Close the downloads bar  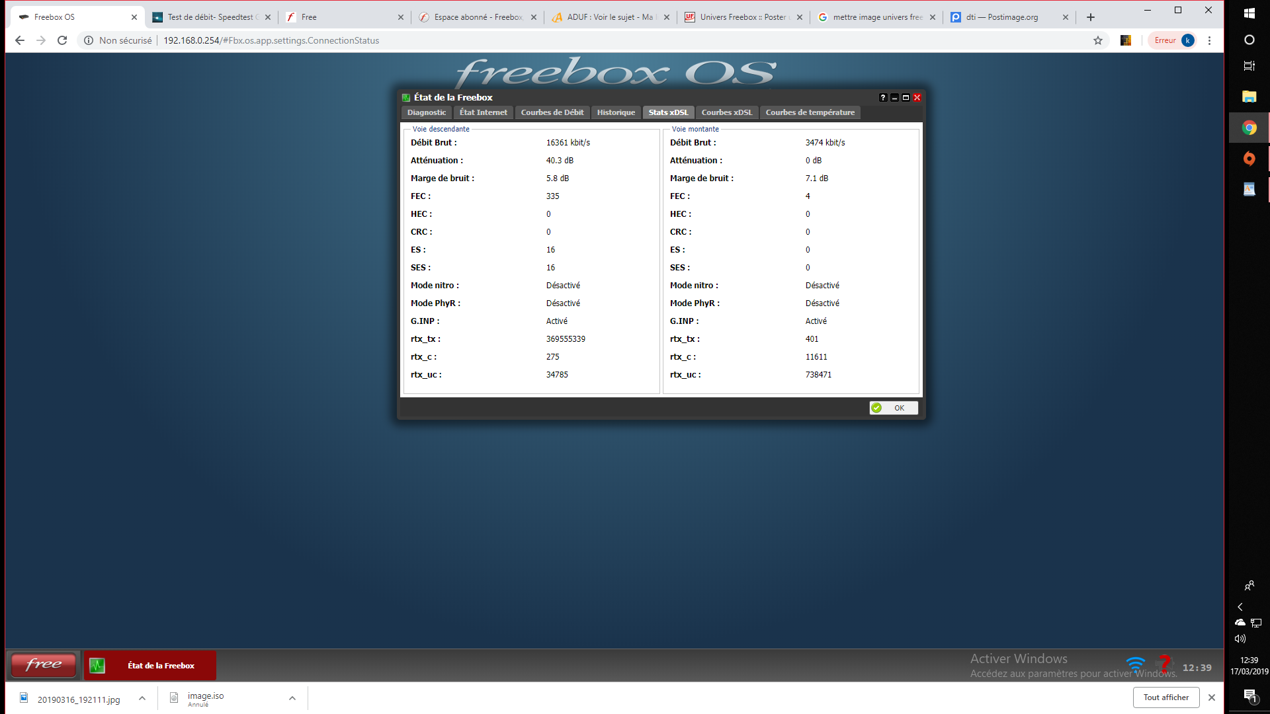click(1212, 697)
